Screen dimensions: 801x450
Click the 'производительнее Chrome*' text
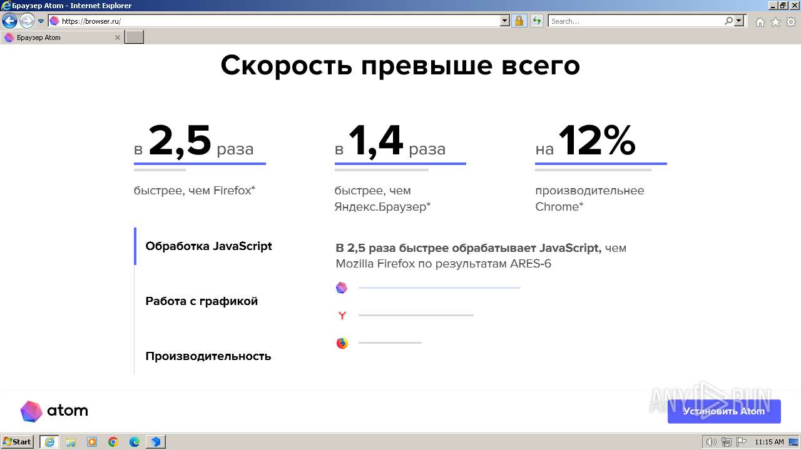[589, 199]
